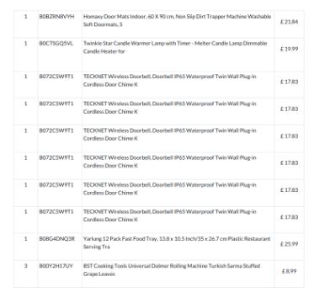Click ASIN code B08G4DNQ3R

click(57, 239)
